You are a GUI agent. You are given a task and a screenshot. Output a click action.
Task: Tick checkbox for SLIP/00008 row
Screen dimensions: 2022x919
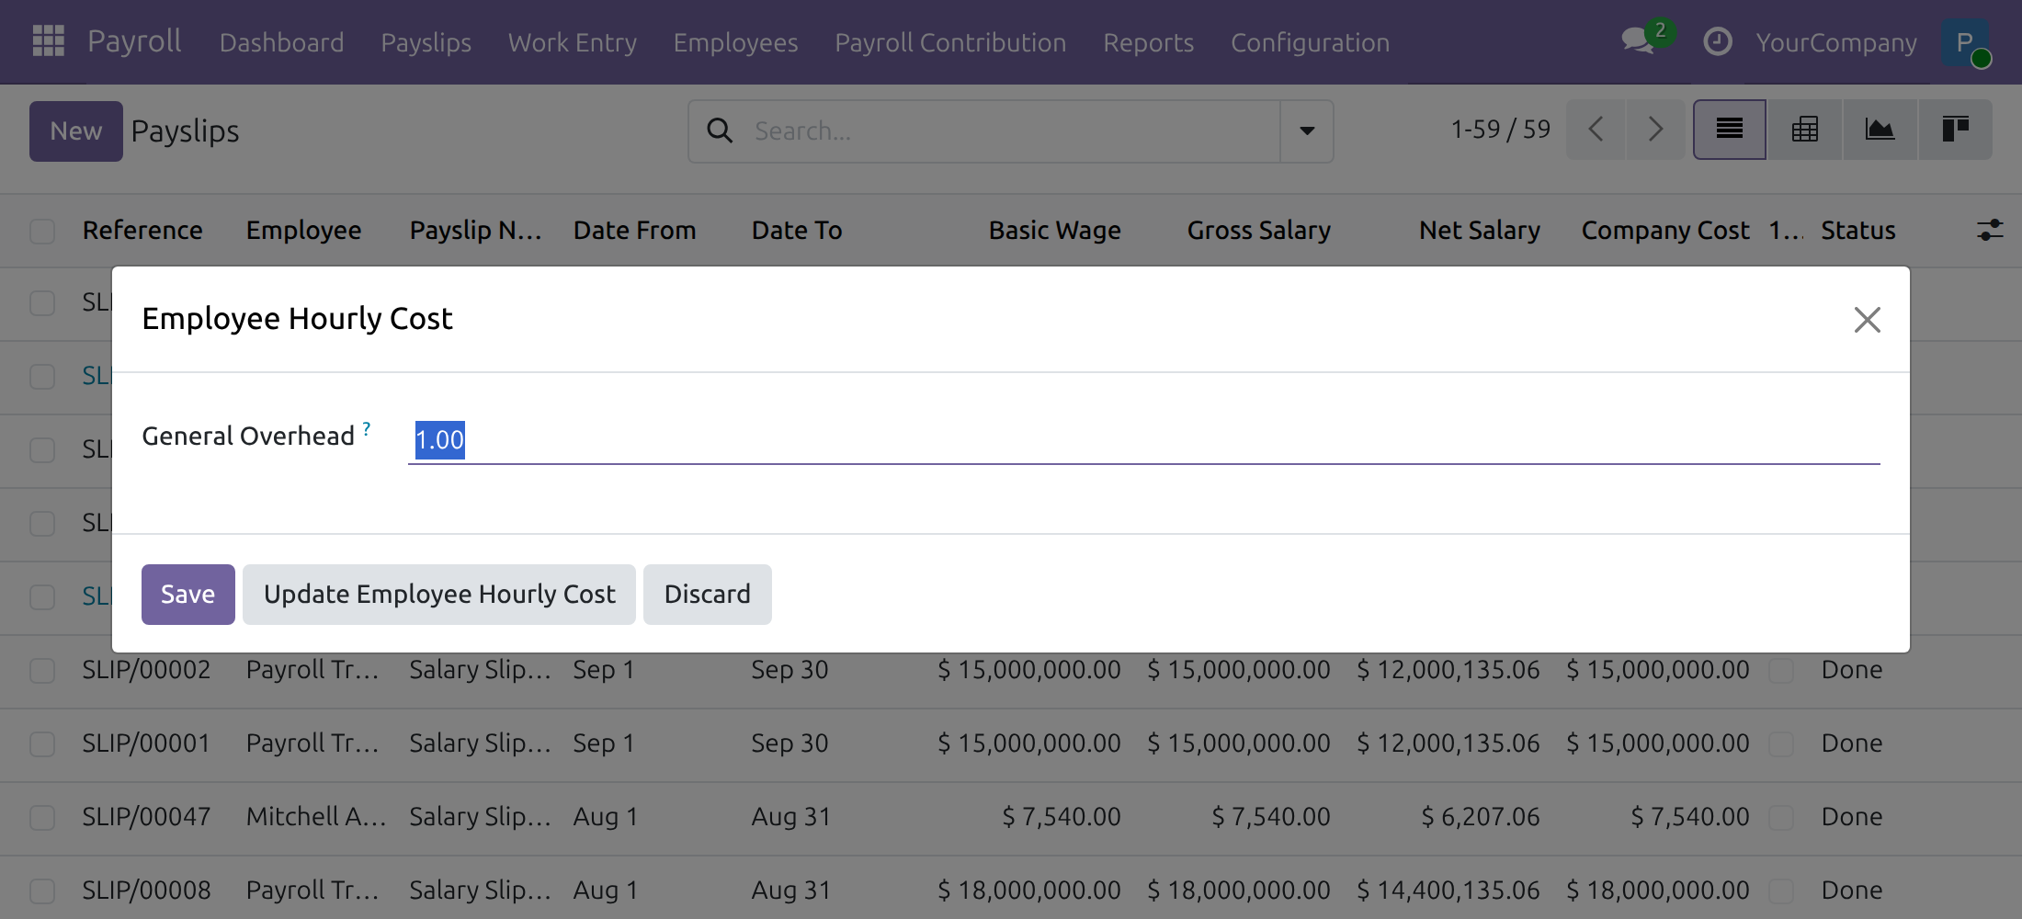[x=42, y=891]
